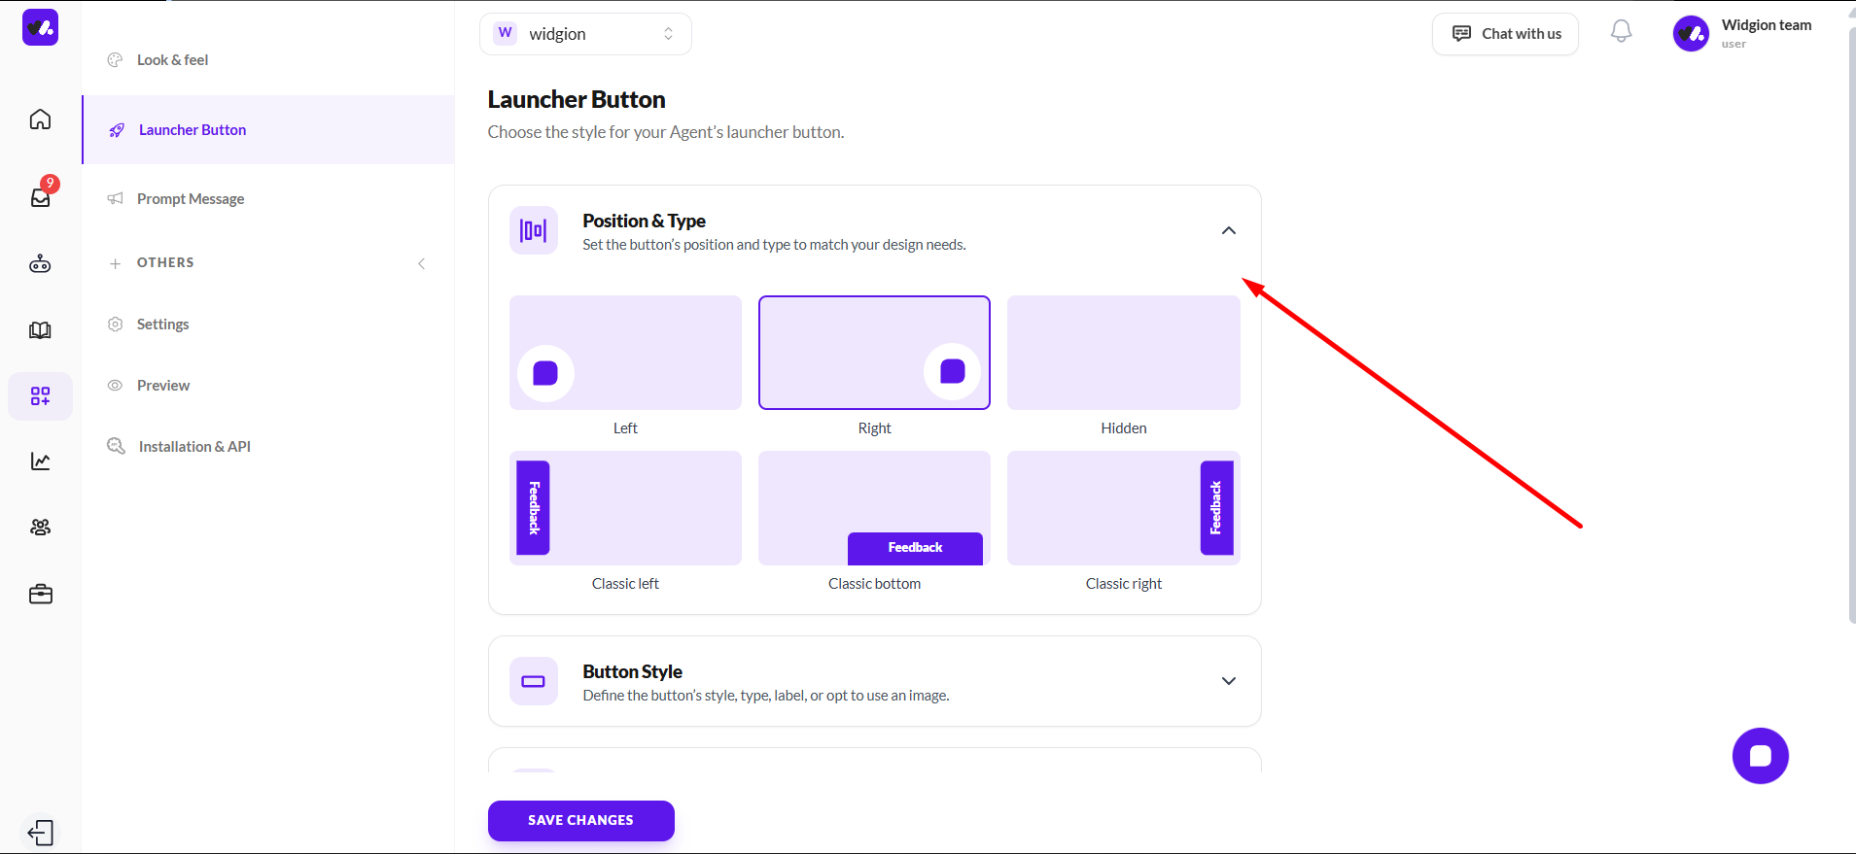
Task: Select the Hidden launcher position option
Action: (1123, 353)
